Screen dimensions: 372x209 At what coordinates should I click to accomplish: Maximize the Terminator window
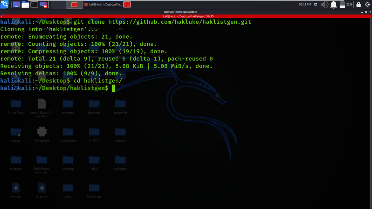(366, 12)
